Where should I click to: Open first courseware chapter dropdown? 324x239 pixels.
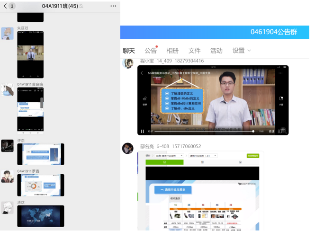coord(169,156)
